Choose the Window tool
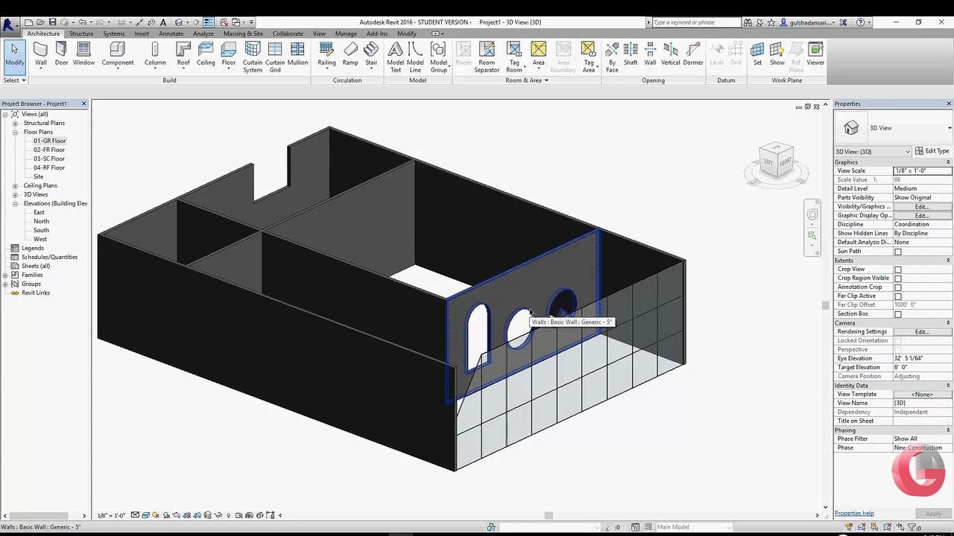Screen dimensions: 954x536 [83, 54]
